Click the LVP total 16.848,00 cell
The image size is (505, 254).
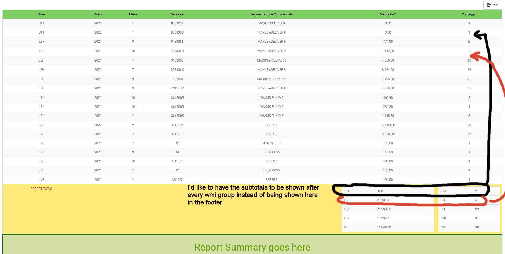[384, 227]
